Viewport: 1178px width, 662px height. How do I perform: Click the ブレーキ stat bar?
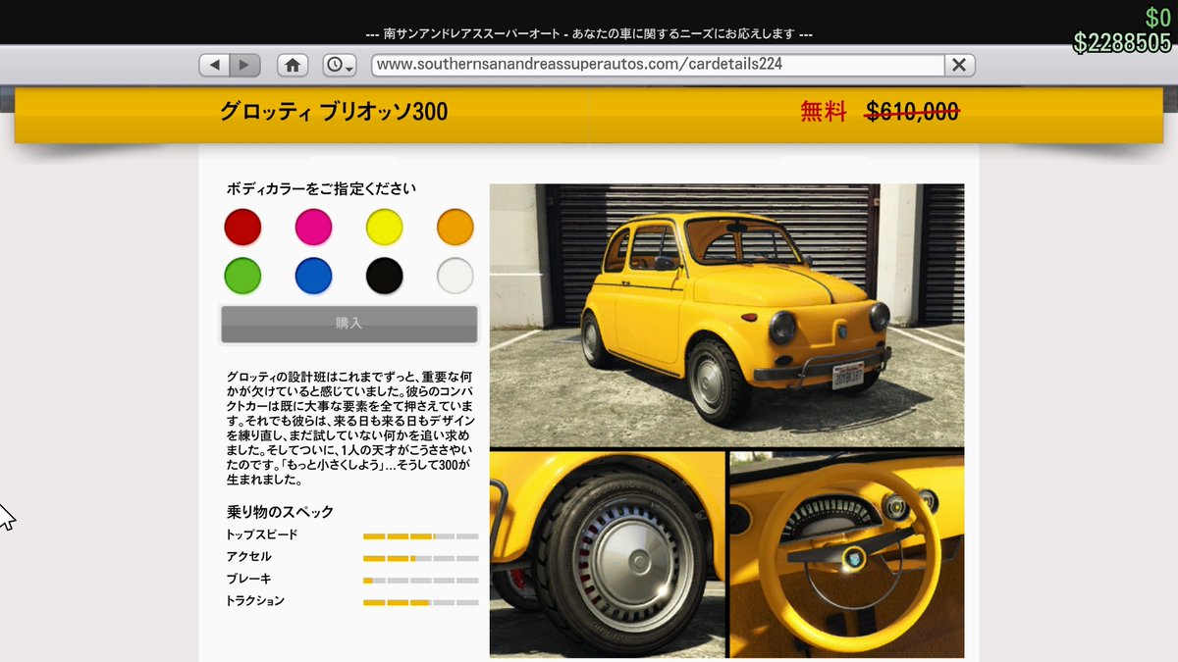(421, 581)
